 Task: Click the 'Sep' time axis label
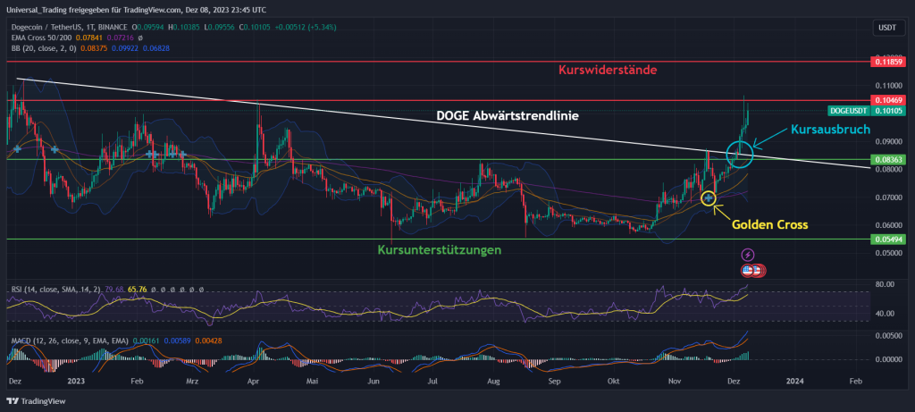click(x=554, y=381)
